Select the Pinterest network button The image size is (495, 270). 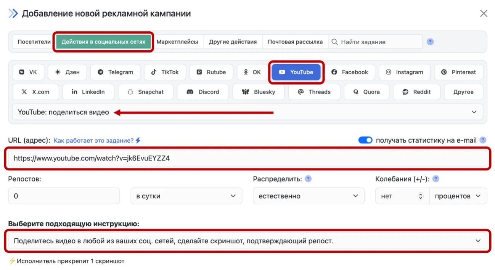pyautogui.click(x=458, y=72)
